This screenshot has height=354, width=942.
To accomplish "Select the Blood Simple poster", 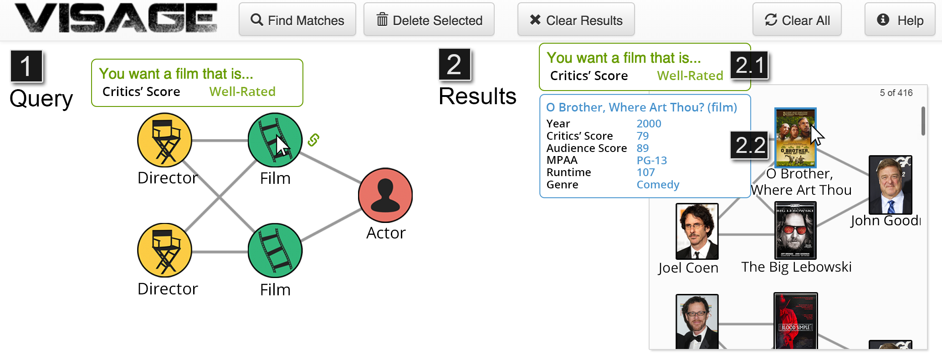I will coord(795,321).
